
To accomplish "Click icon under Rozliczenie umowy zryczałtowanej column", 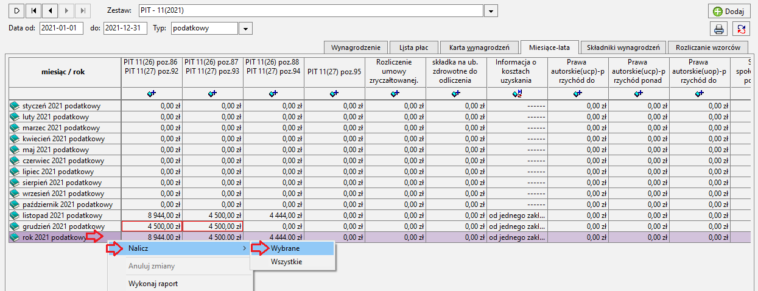I will point(395,93).
